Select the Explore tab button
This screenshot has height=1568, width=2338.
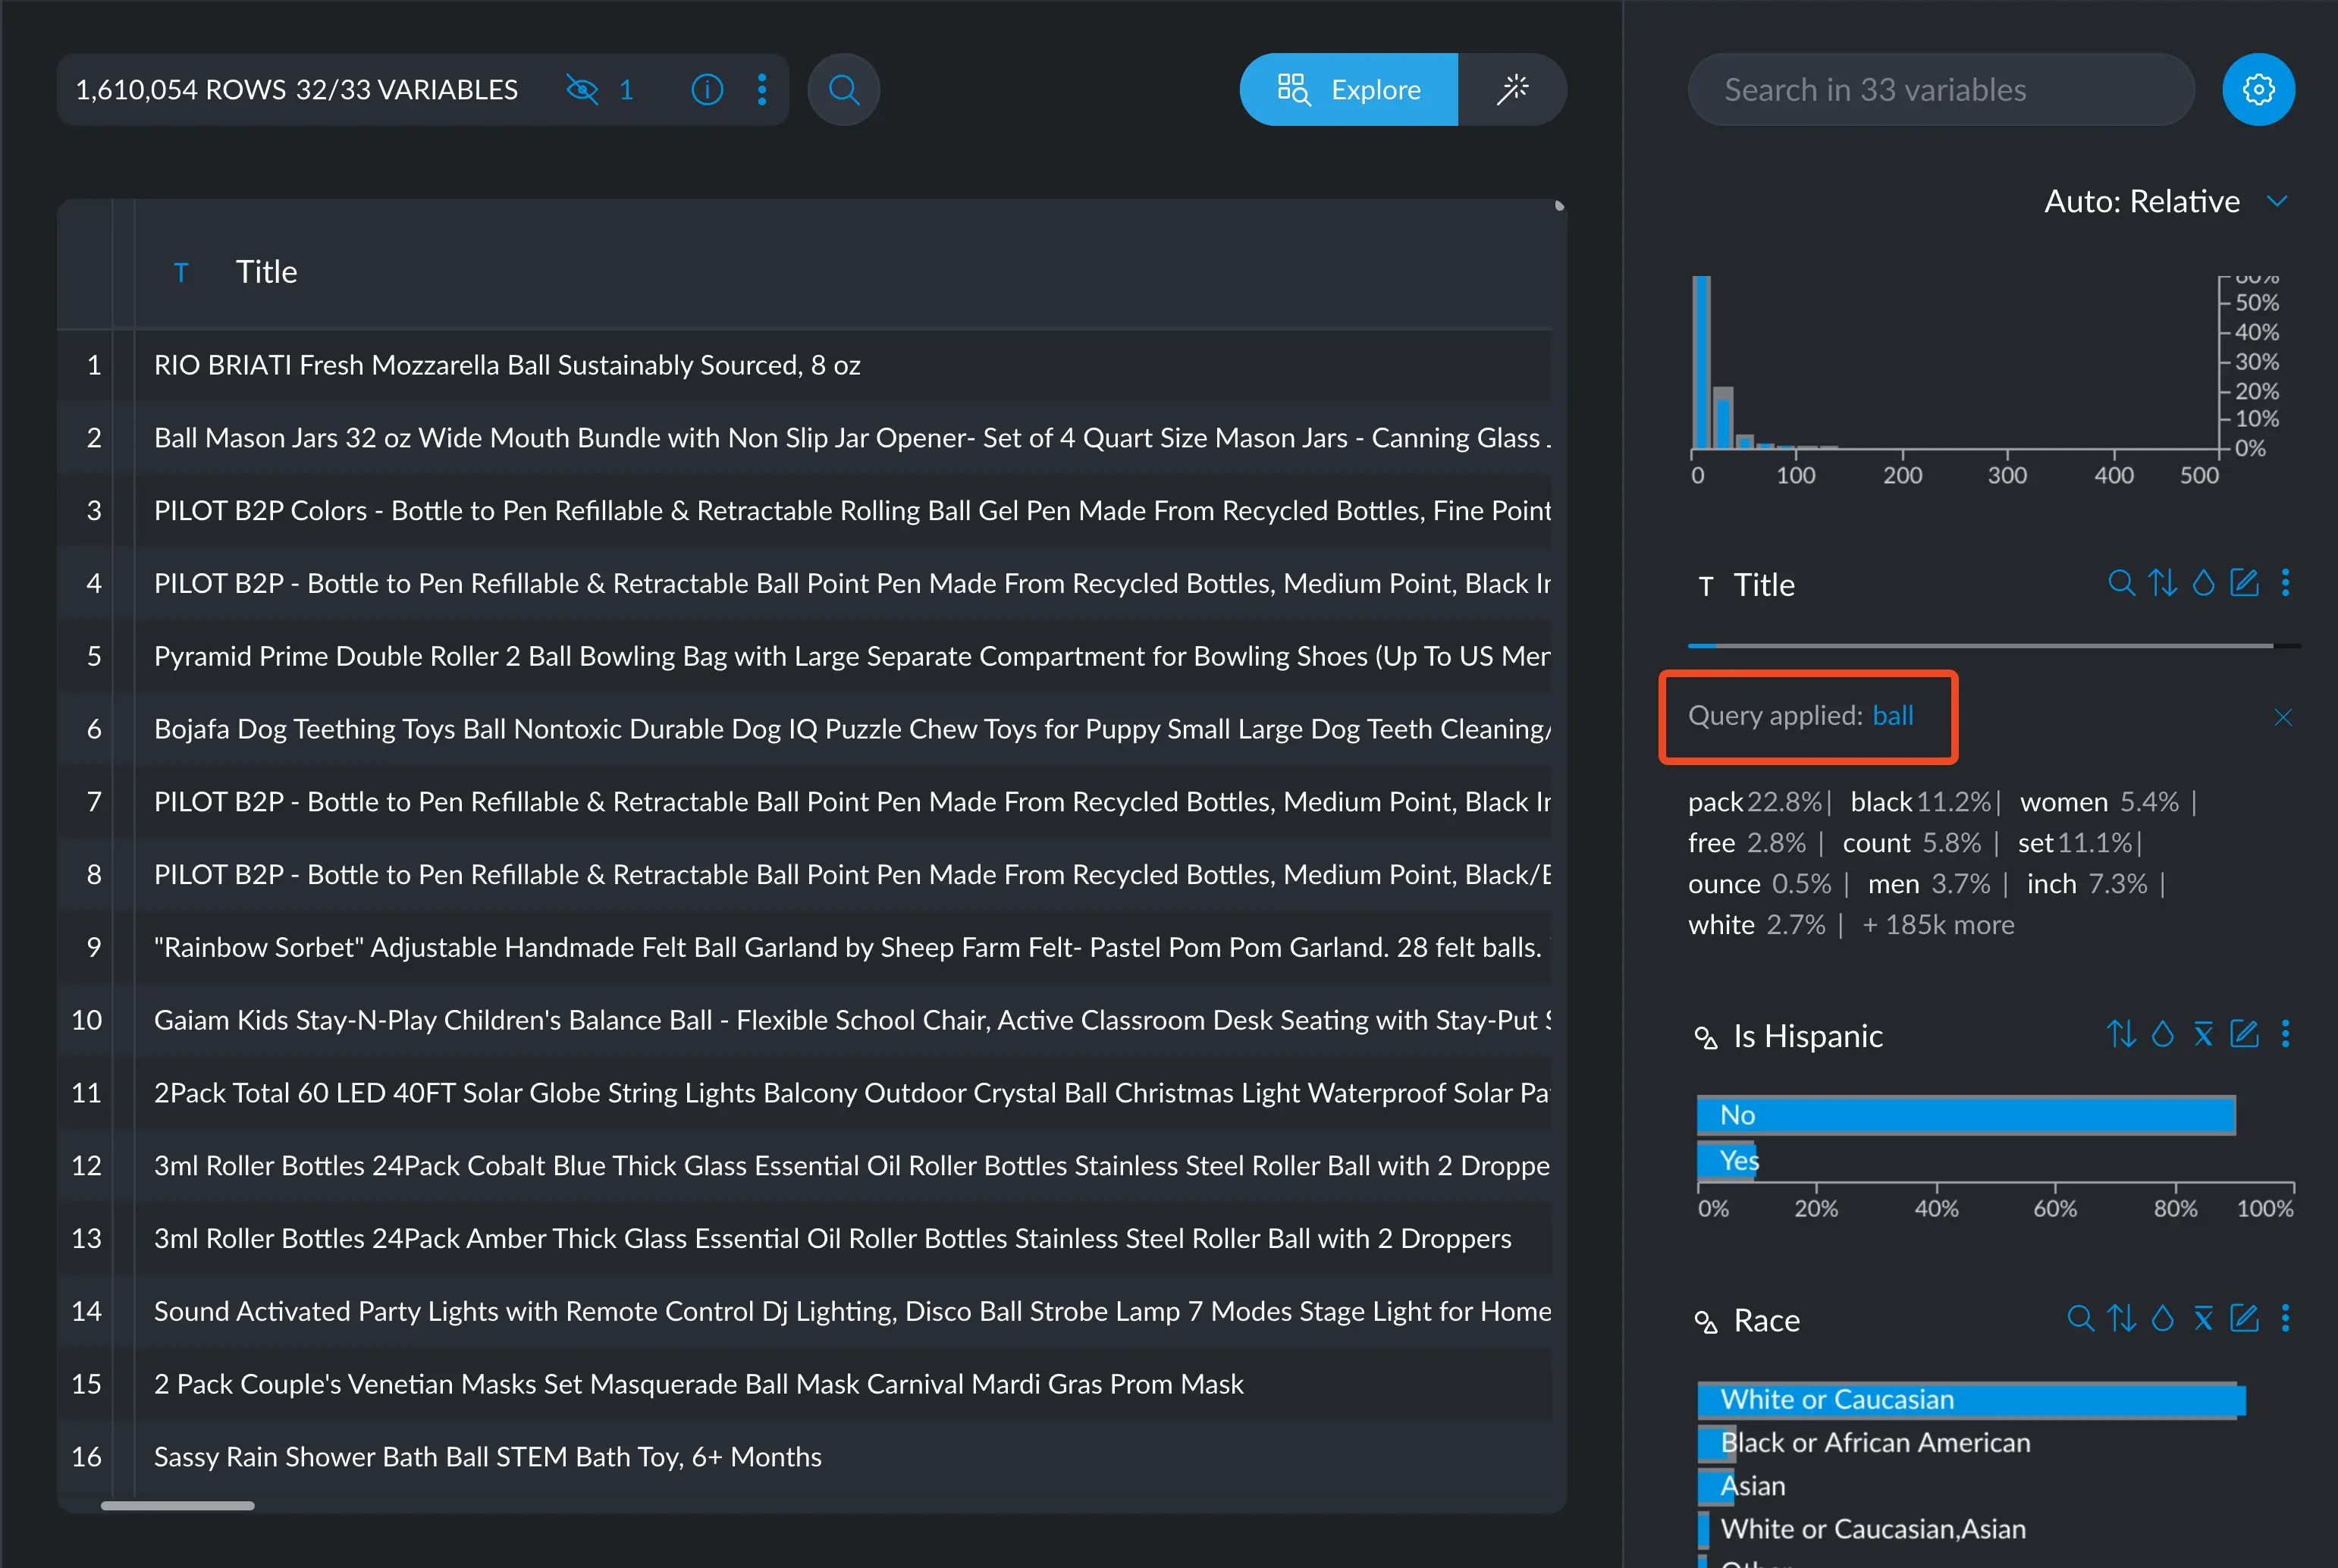click(1349, 90)
